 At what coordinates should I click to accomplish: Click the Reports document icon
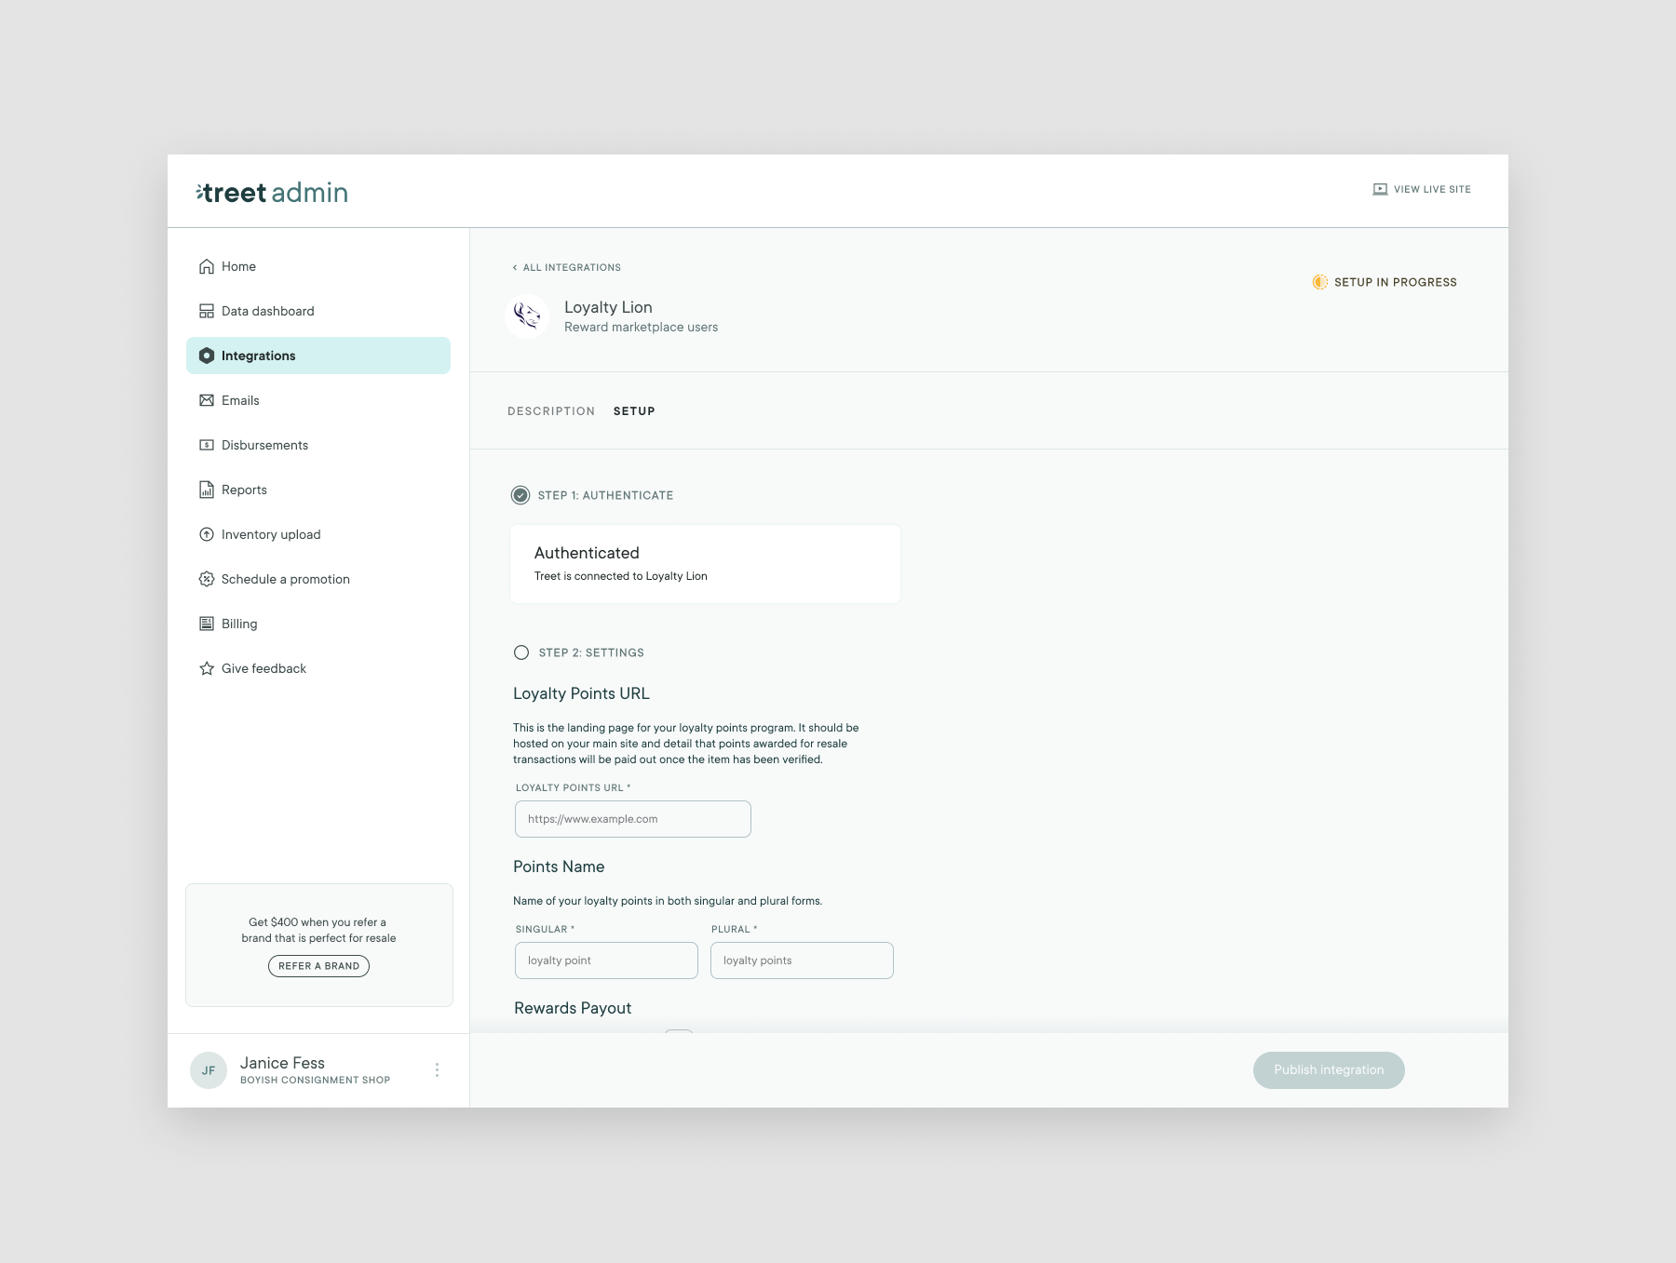coord(207,490)
